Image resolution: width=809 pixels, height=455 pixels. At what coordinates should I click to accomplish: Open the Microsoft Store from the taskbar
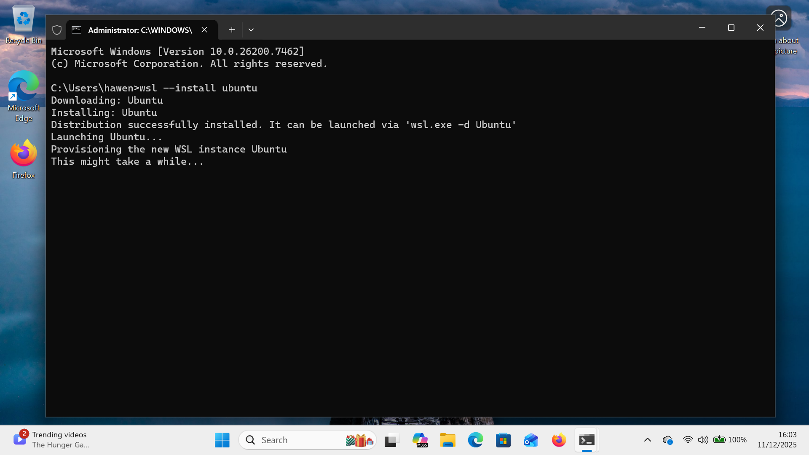point(503,439)
